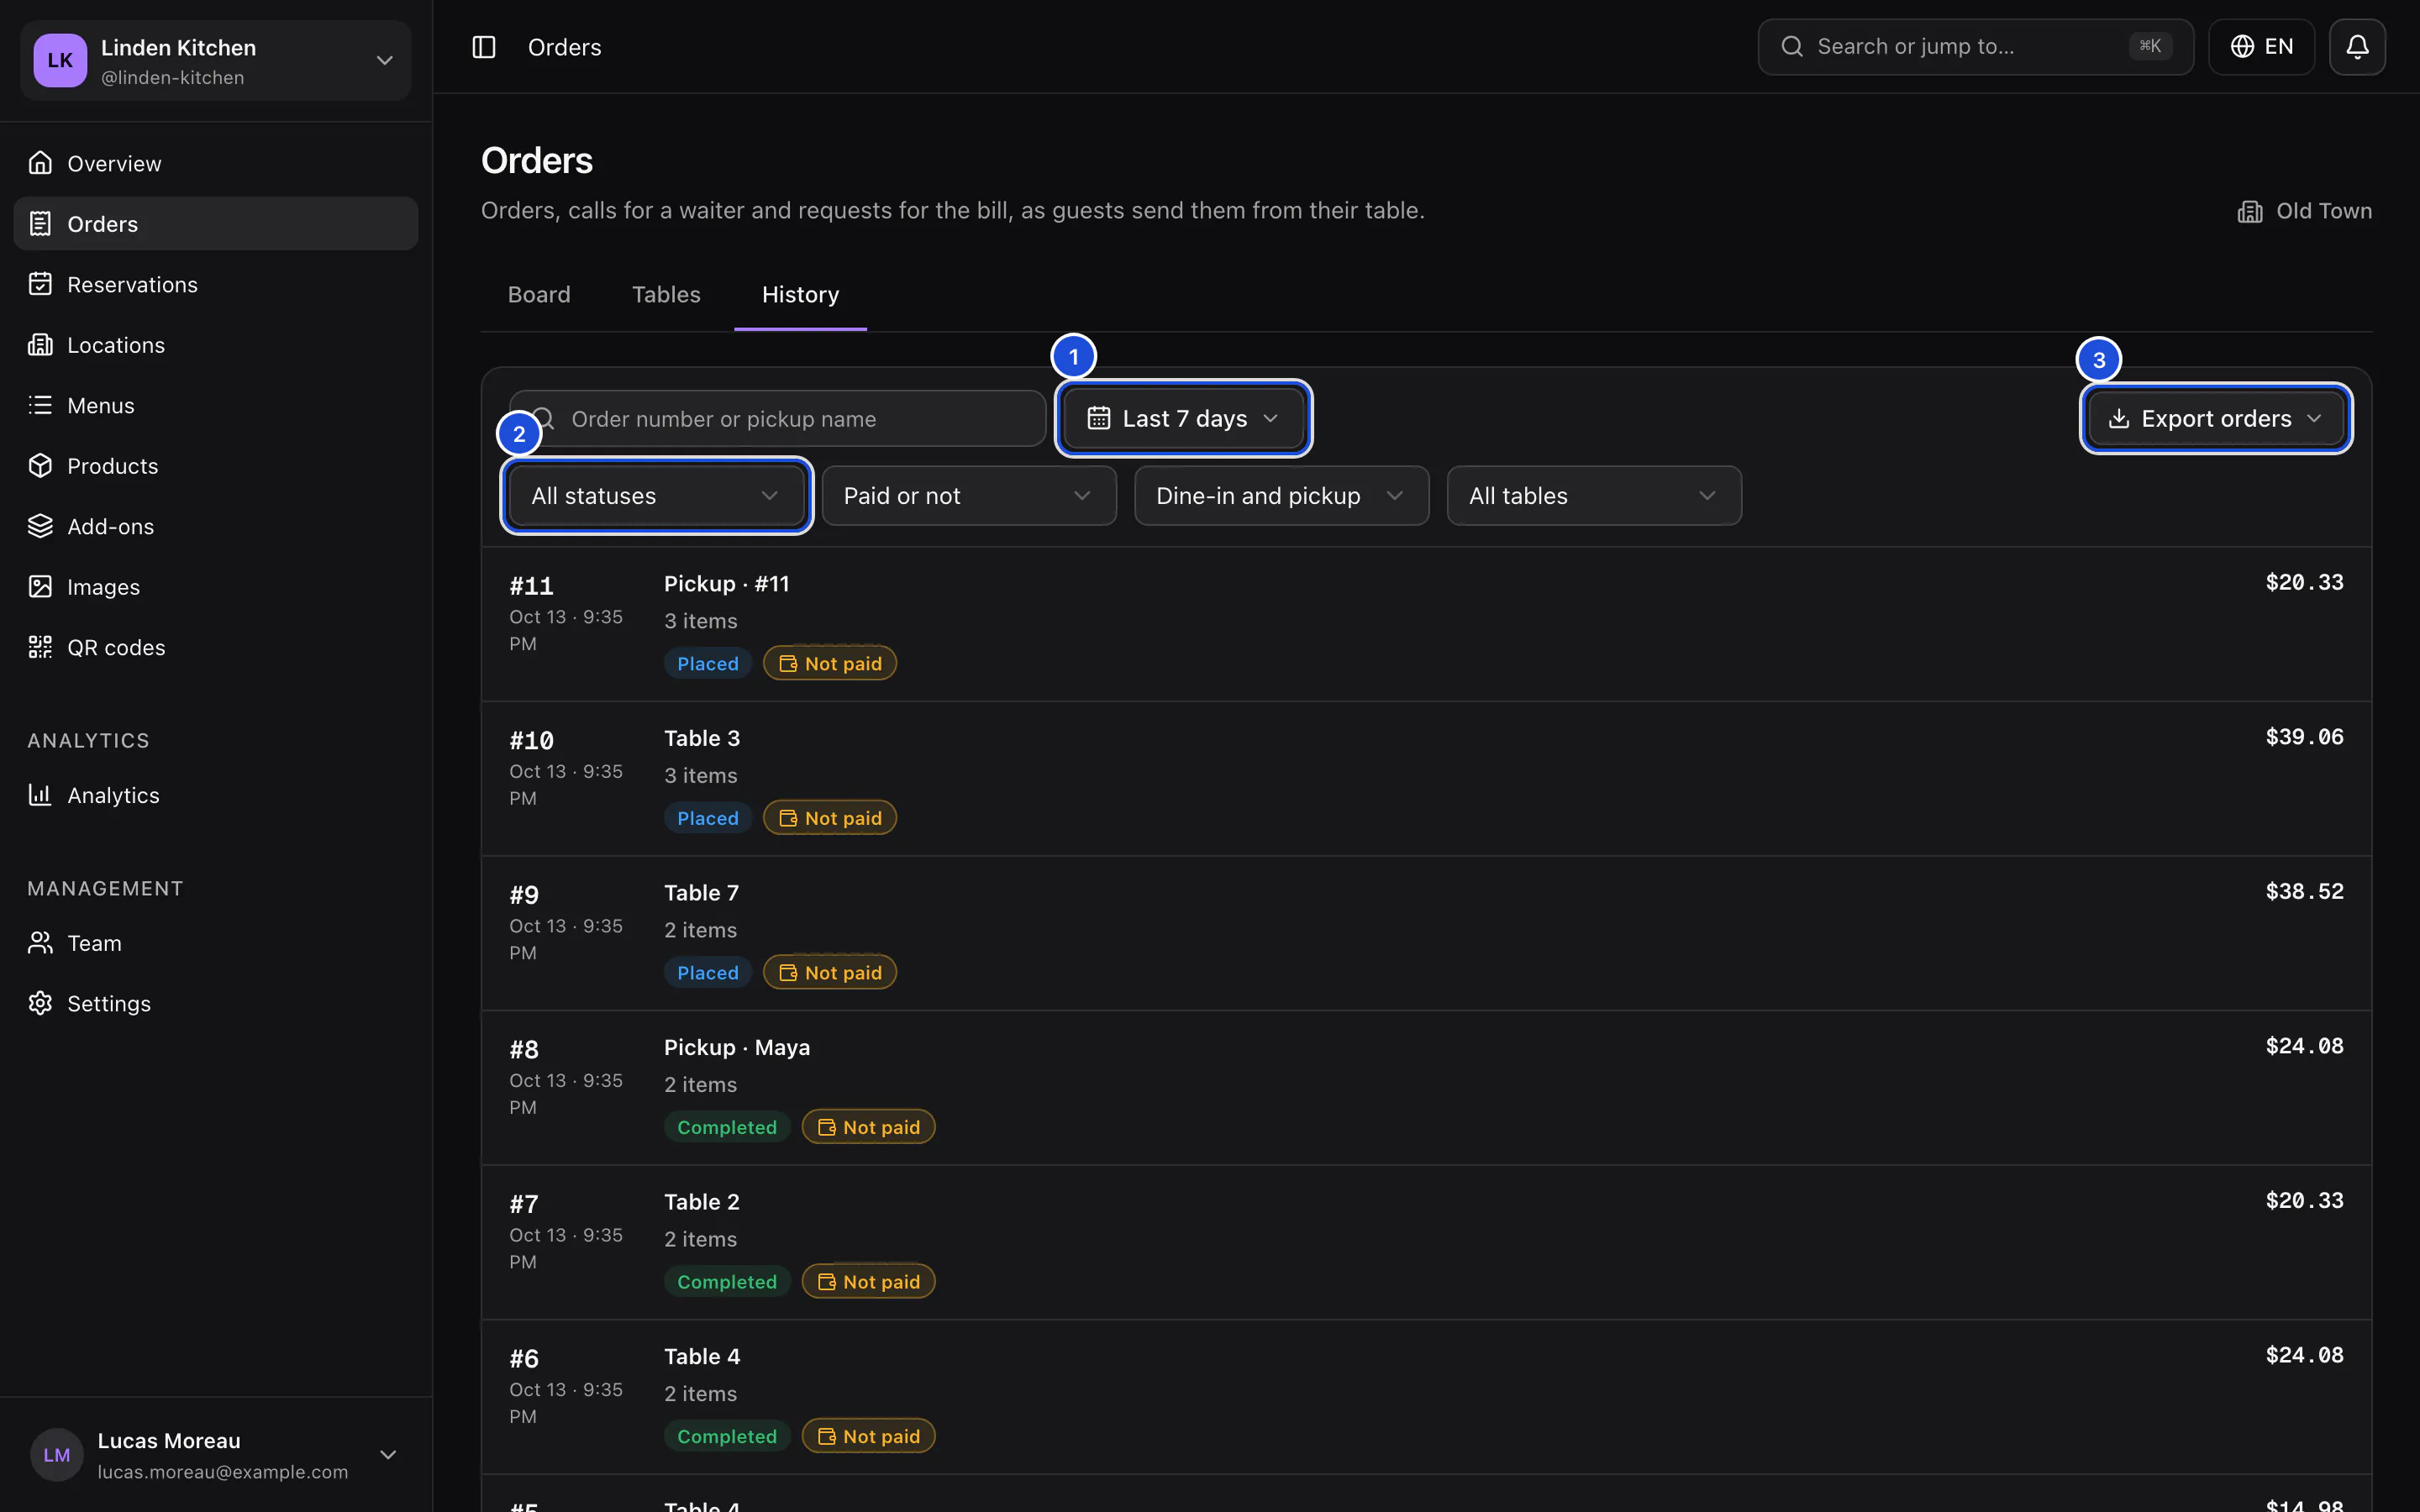Change language with the EN button
Viewport: 2420px width, 1512px height.
point(2261,47)
